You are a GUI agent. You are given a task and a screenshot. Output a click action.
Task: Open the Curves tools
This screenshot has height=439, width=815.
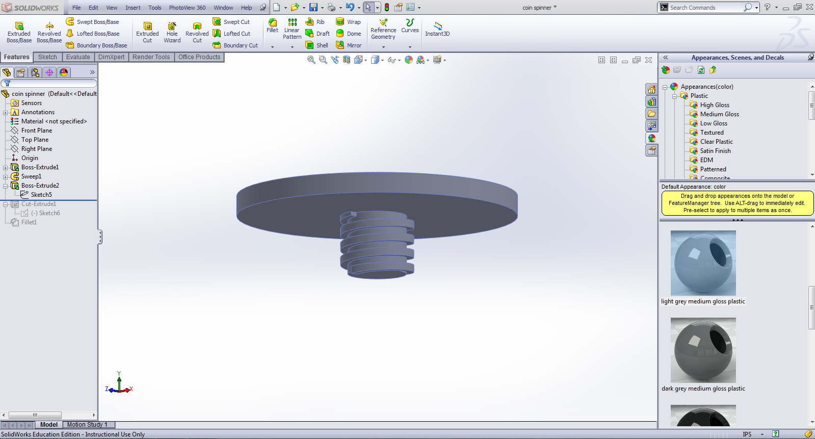tap(410, 26)
